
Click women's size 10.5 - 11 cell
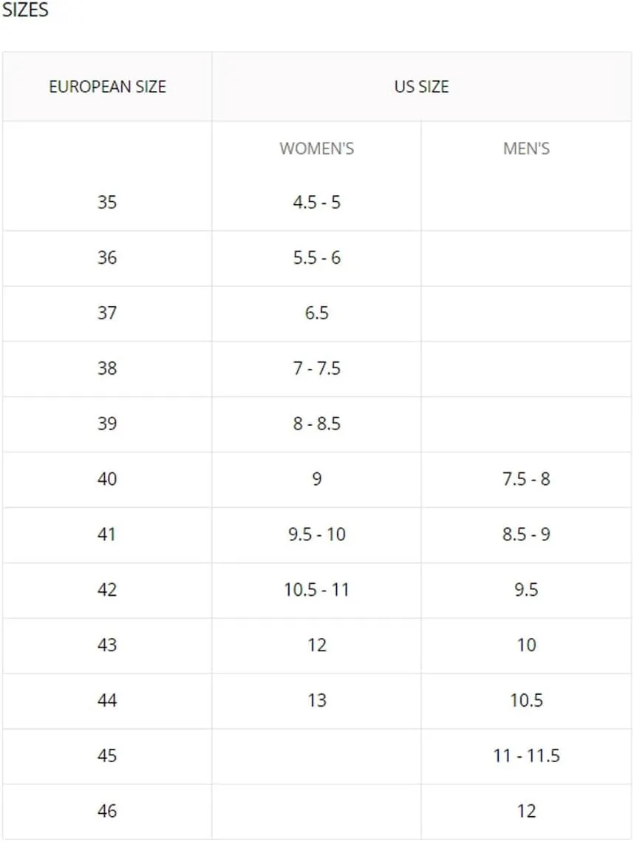click(317, 590)
